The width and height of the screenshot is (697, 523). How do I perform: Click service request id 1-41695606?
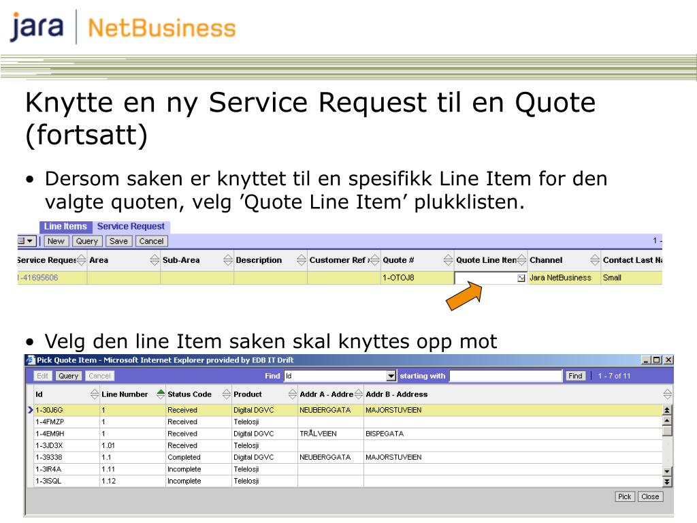click(38, 278)
